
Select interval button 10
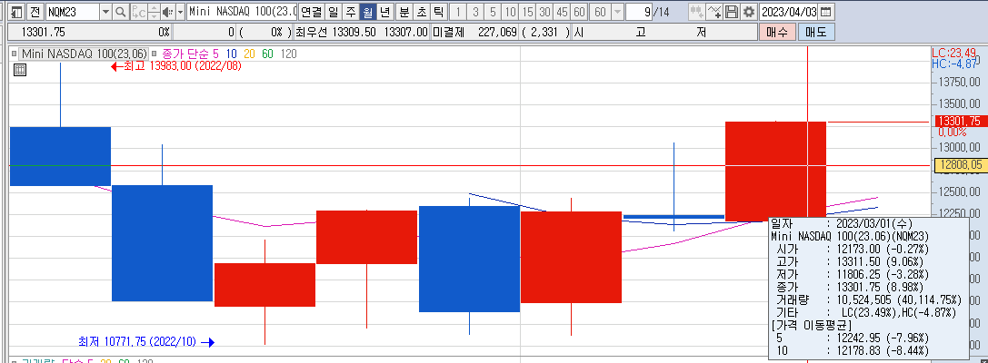click(511, 12)
